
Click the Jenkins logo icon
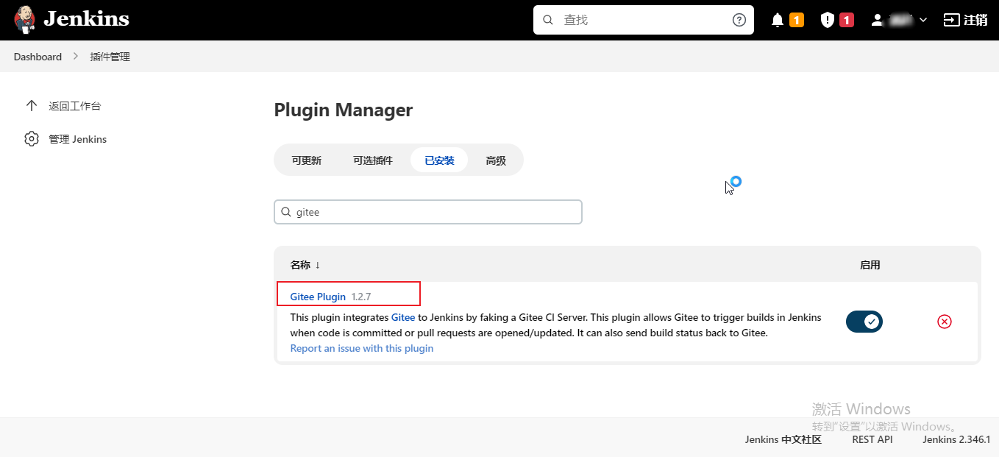point(24,19)
